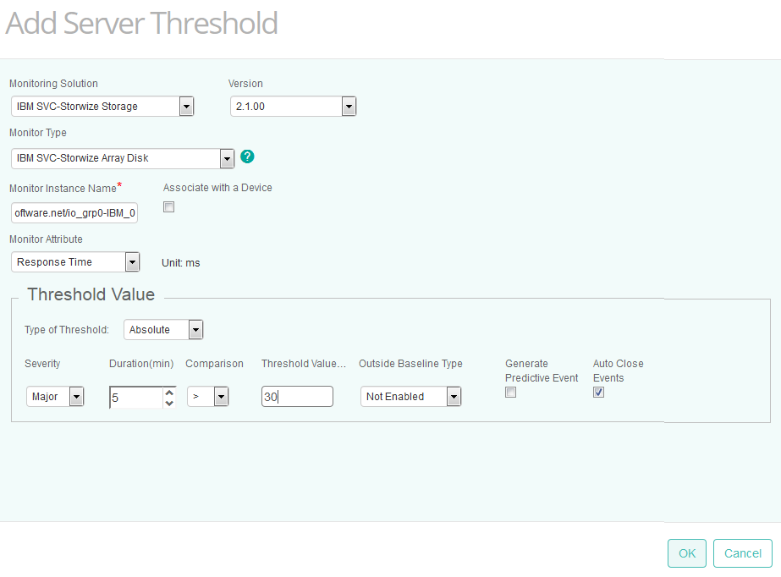Enable the Generate Predictive Event checkbox

(510, 392)
